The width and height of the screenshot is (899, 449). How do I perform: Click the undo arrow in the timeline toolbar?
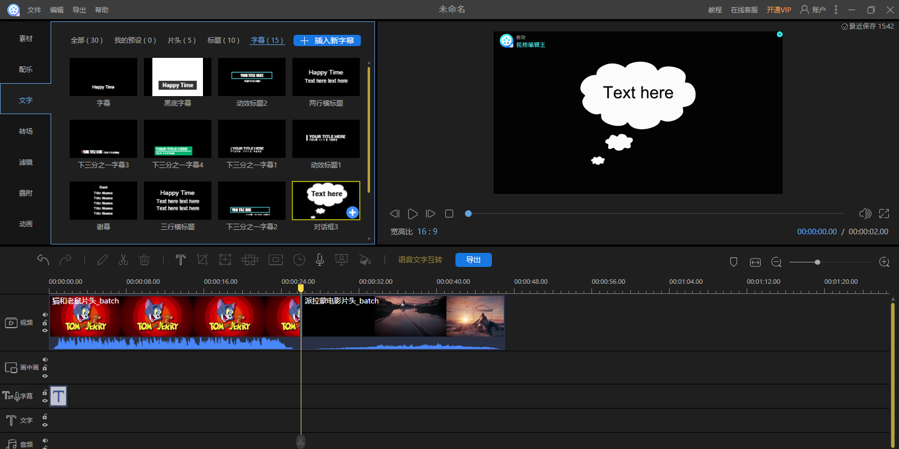point(43,260)
